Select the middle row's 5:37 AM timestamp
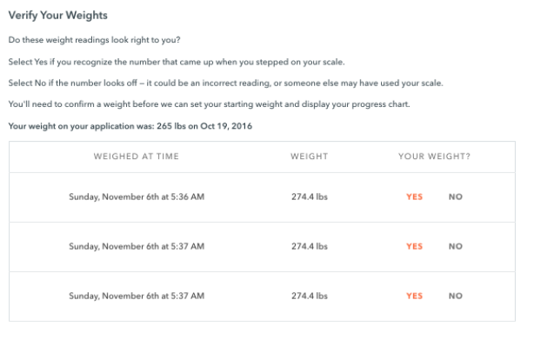Viewport: 534px width, 340px height. pos(137,246)
